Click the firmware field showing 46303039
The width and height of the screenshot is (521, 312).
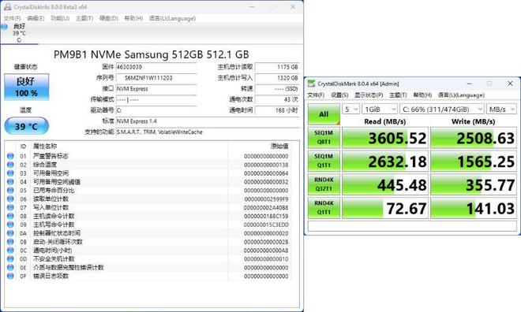pyautogui.click(x=156, y=67)
